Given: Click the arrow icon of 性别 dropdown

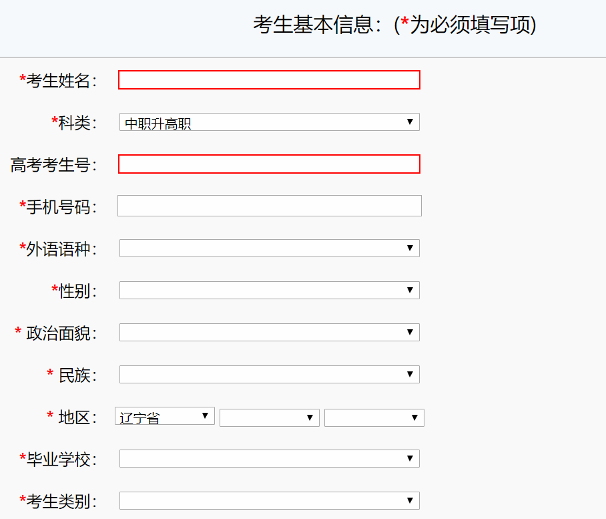Looking at the screenshot, I should coord(410,291).
